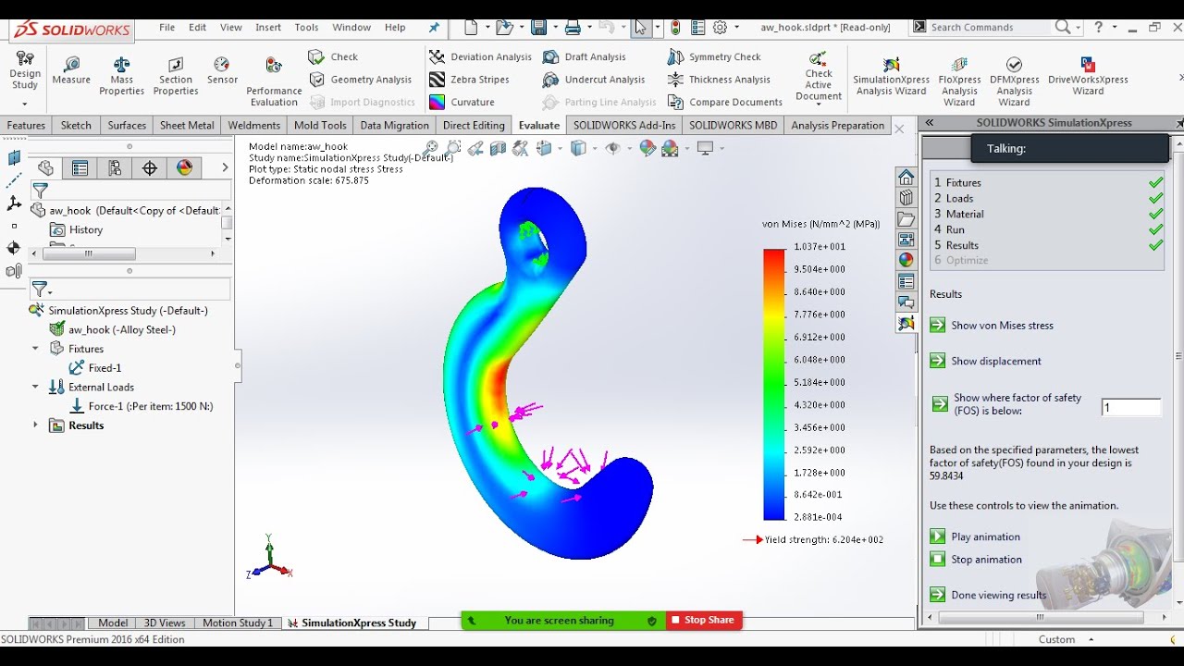Click the rebuild traffic light icon
1184x666 pixels.
click(676, 27)
